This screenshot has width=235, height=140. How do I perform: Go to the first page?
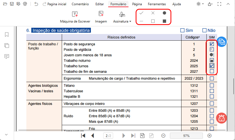[83, 136]
